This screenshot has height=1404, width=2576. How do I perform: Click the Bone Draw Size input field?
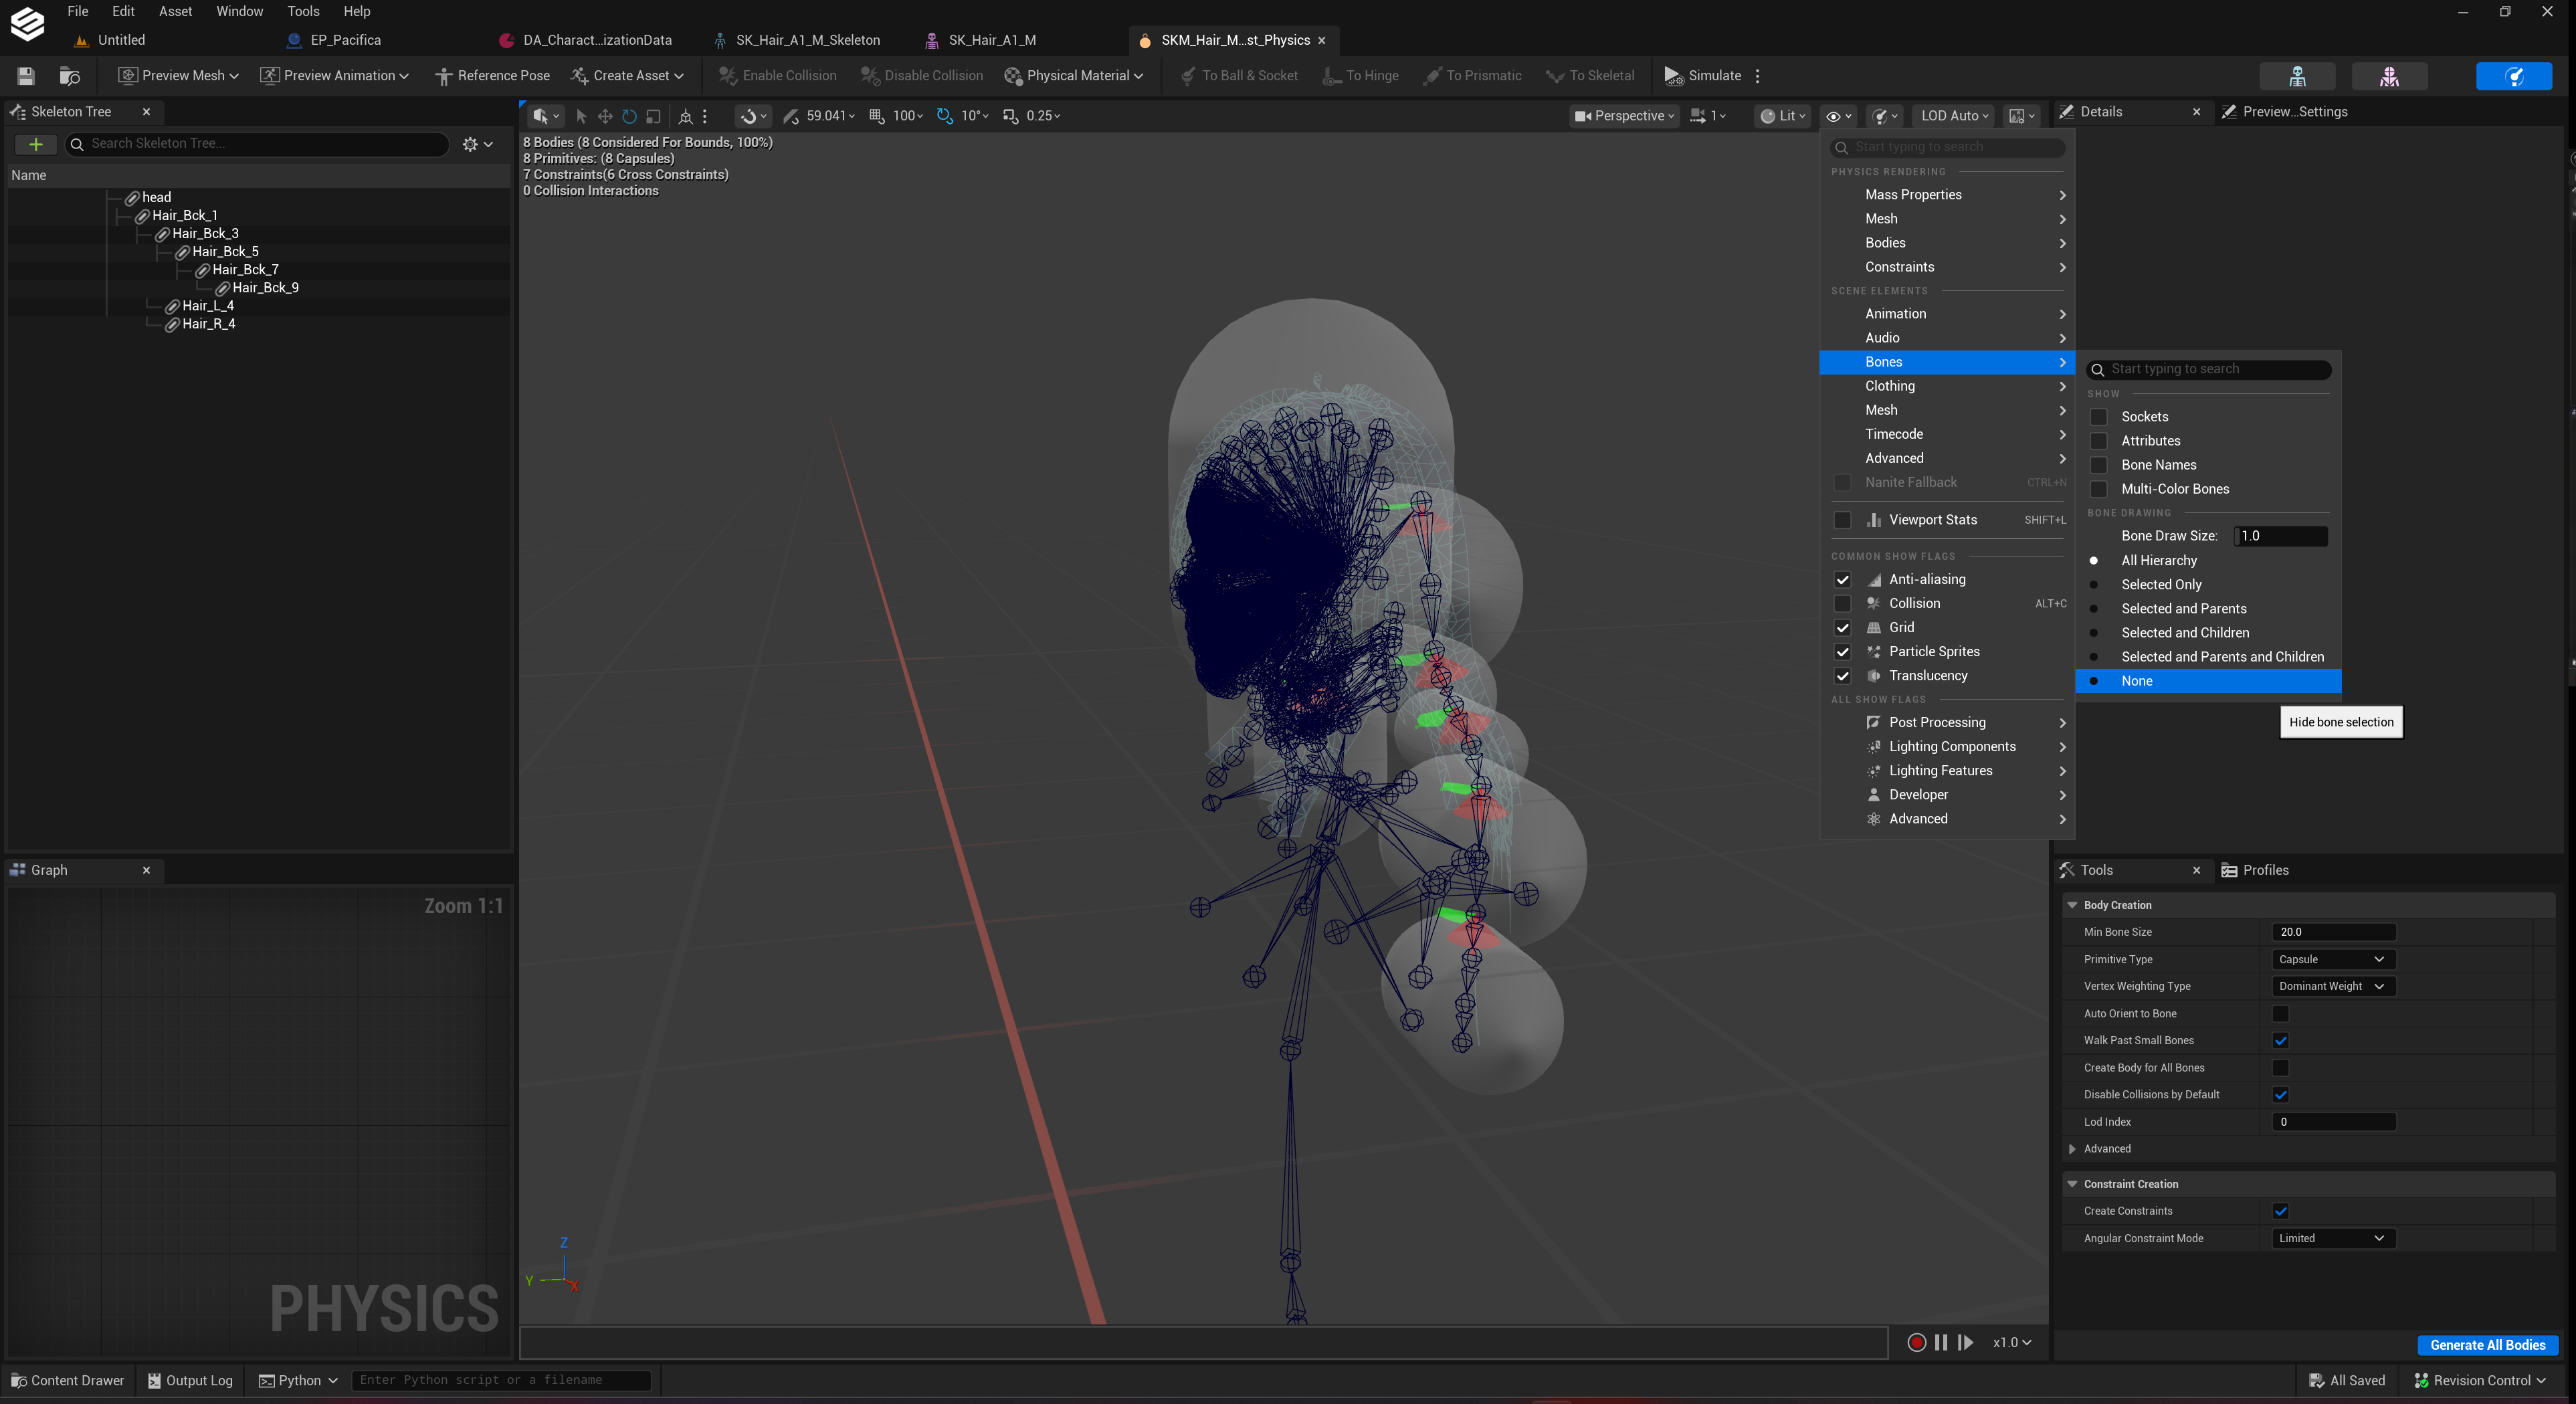coord(2280,536)
